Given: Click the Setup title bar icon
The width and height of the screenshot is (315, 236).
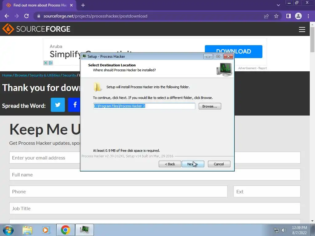Looking at the screenshot, I should click(84, 57).
